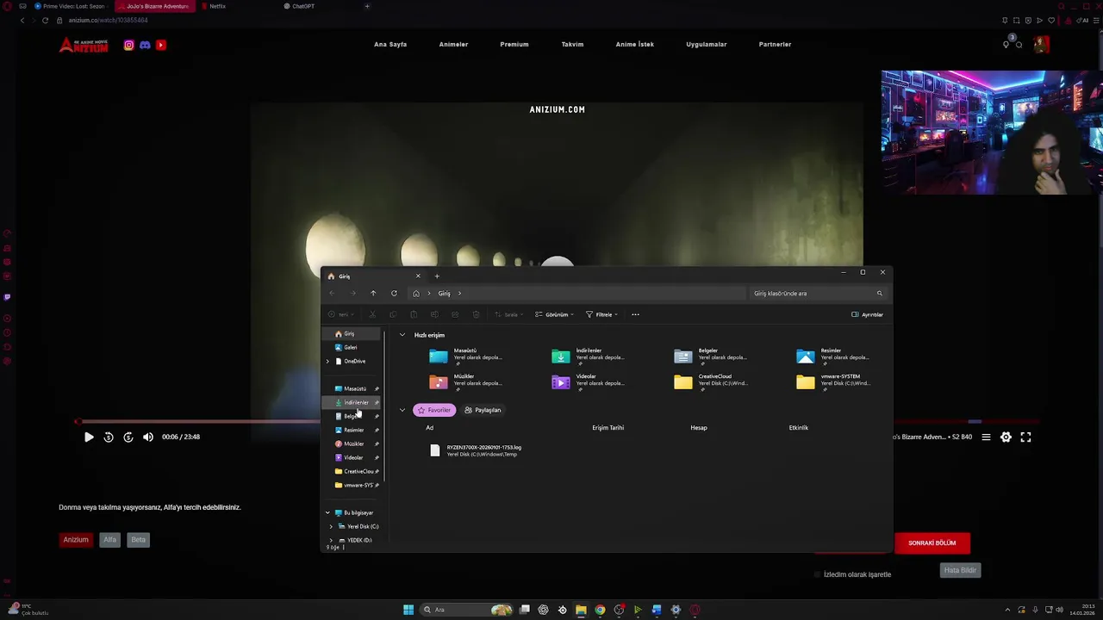Switch to the Netflix browser tab
Screen dimensions: 1103x620
point(217,6)
